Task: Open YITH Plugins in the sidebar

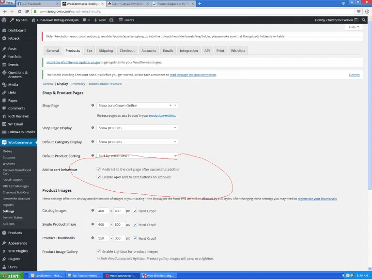Action: tap(18, 251)
